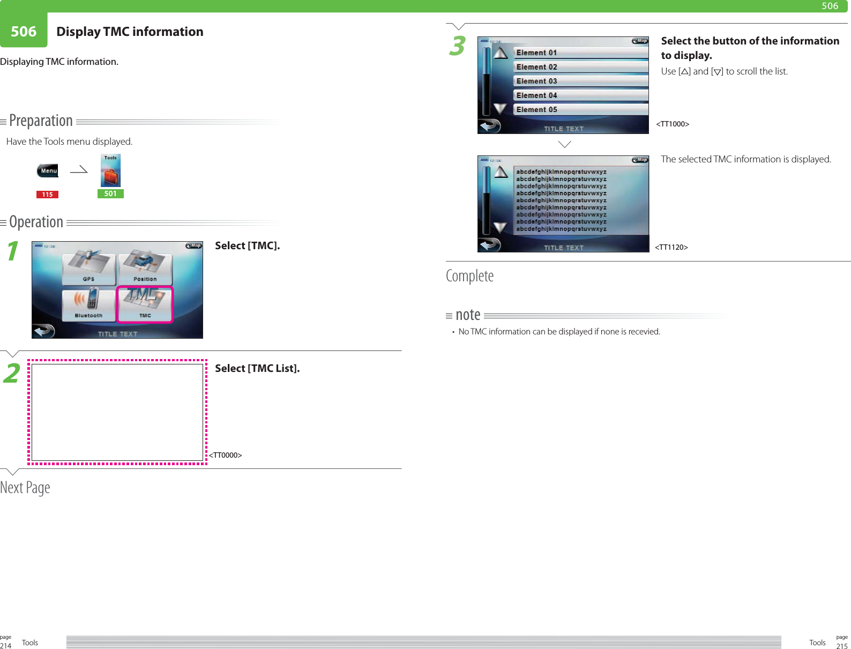This screenshot has width=851, height=649.
Task: Select Element 04 in the list
Action: 581,95
